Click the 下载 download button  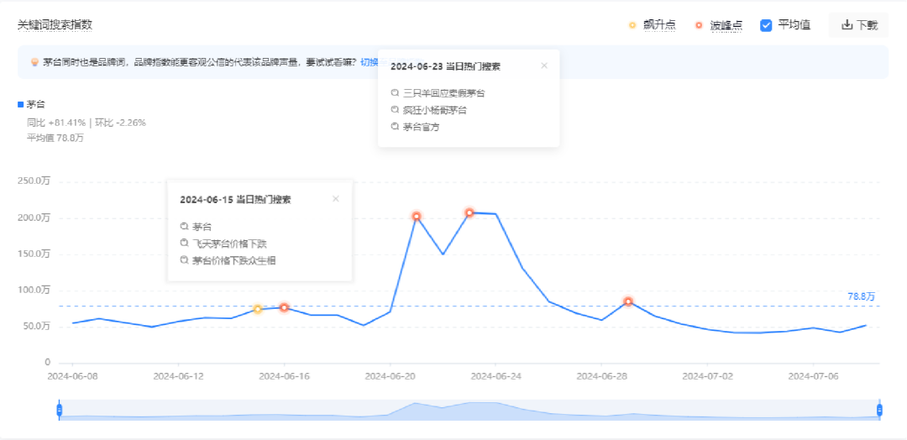pyautogui.click(x=858, y=25)
